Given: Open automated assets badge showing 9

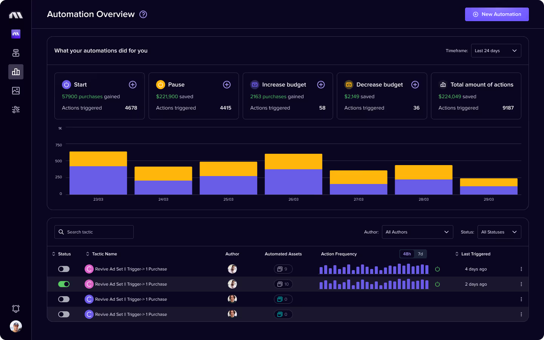Looking at the screenshot, I should [283, 269].
